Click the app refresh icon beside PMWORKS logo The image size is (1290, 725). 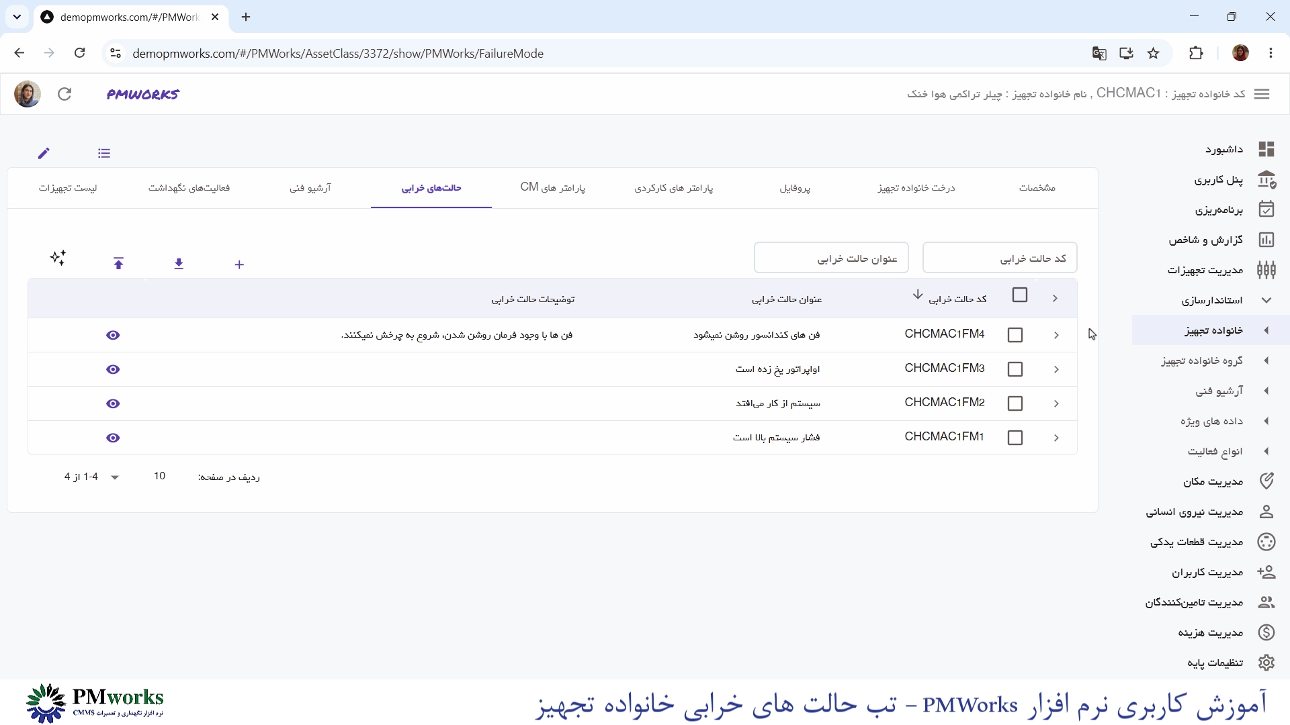[x=64, y=94]
